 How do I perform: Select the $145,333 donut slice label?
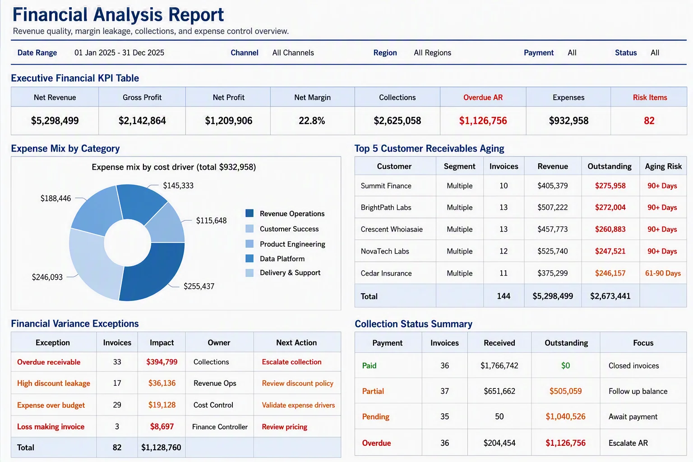178,185
